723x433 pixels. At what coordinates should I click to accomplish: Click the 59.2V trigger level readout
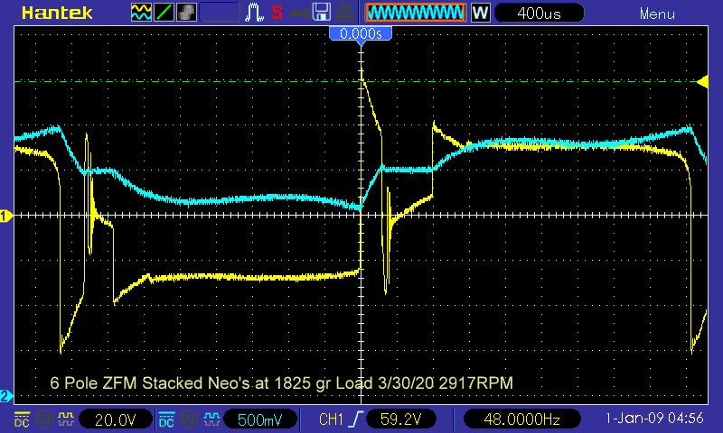click(400, 419)
